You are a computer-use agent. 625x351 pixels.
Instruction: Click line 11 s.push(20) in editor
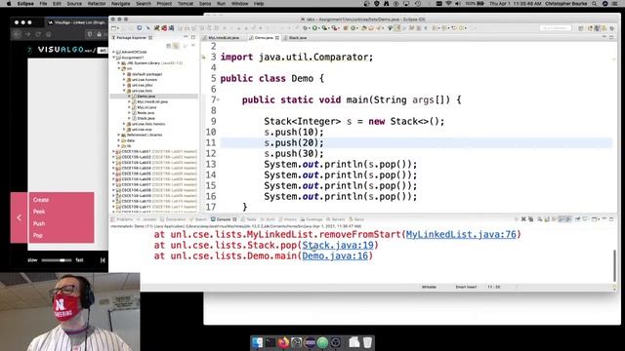click(294, 143)
